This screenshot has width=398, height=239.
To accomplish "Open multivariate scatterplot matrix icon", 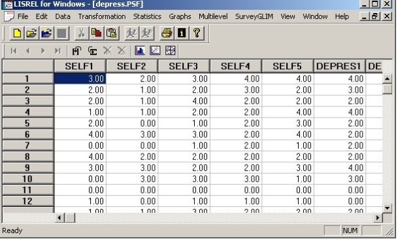I will 170,50.
